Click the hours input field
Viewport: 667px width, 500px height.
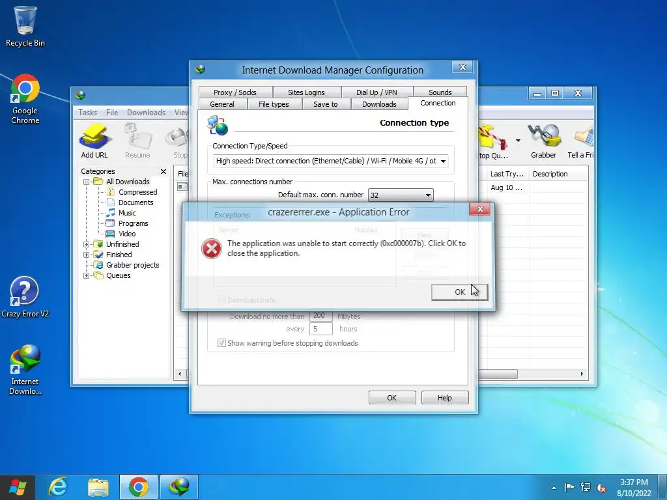(320, 329)
